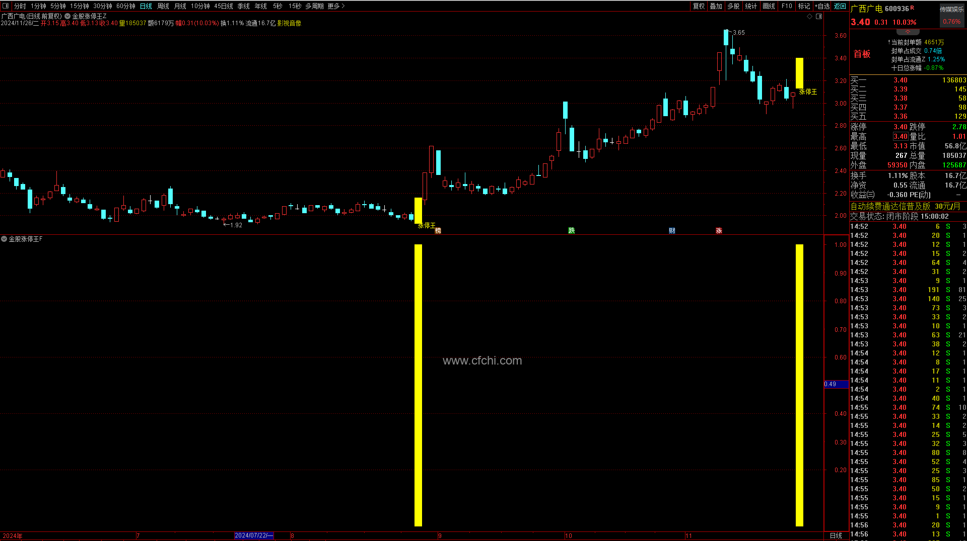The image size is (967, 541).
Task: Click the 影视音像 industry link
Action: 289,23
